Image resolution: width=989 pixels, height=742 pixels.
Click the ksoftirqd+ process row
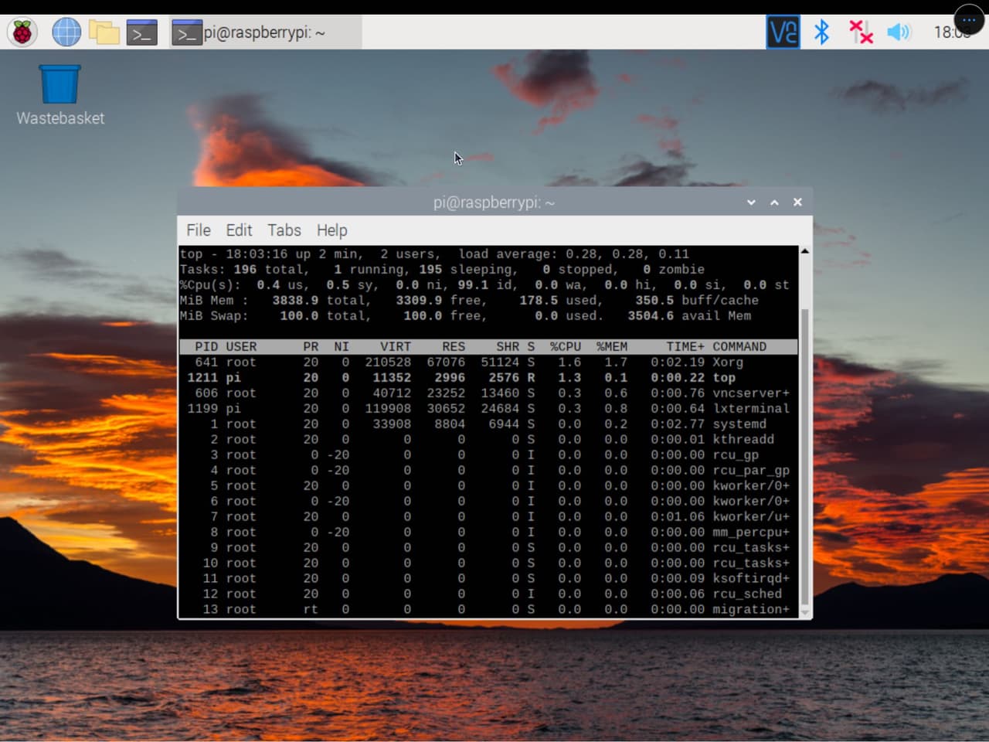click(488, 578)
